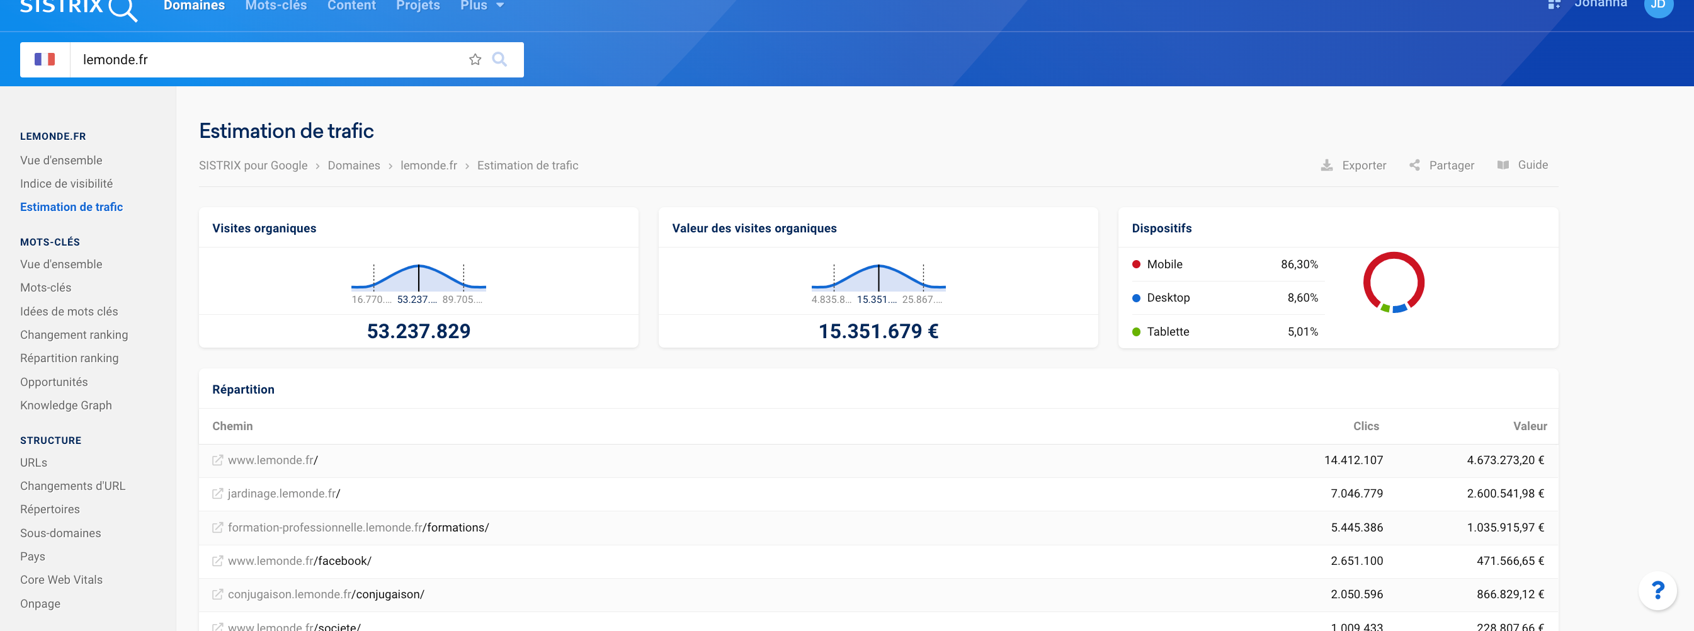Go to SISTRIX pour Google breadcrumb
The height and width of the screenshot is (631, 1694).
253,166
